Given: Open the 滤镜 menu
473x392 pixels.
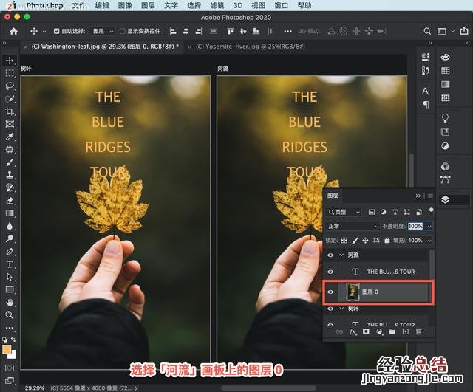Looking at the screenshot, I should pyautogui.click(x=217, y=5).
